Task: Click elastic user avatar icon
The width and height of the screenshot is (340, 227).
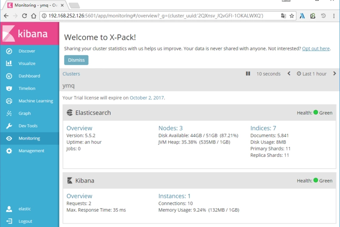Action: tap(9, 209)
